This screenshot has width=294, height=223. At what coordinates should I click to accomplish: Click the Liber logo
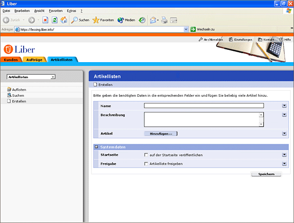click(x=19, y=49)
